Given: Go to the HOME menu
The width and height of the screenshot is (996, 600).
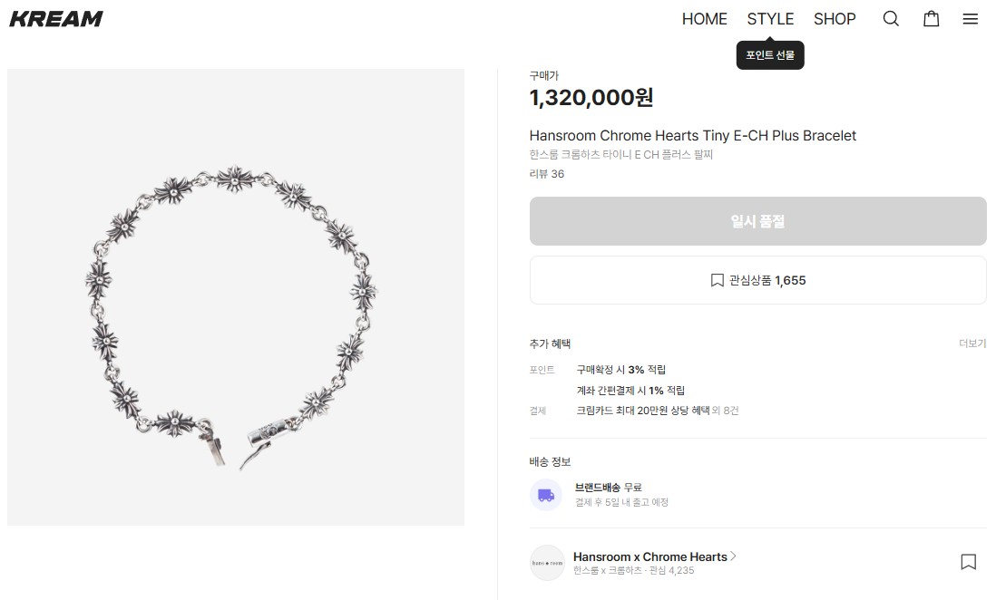Looking at the screenshot, I should click(x=704, y=19).
